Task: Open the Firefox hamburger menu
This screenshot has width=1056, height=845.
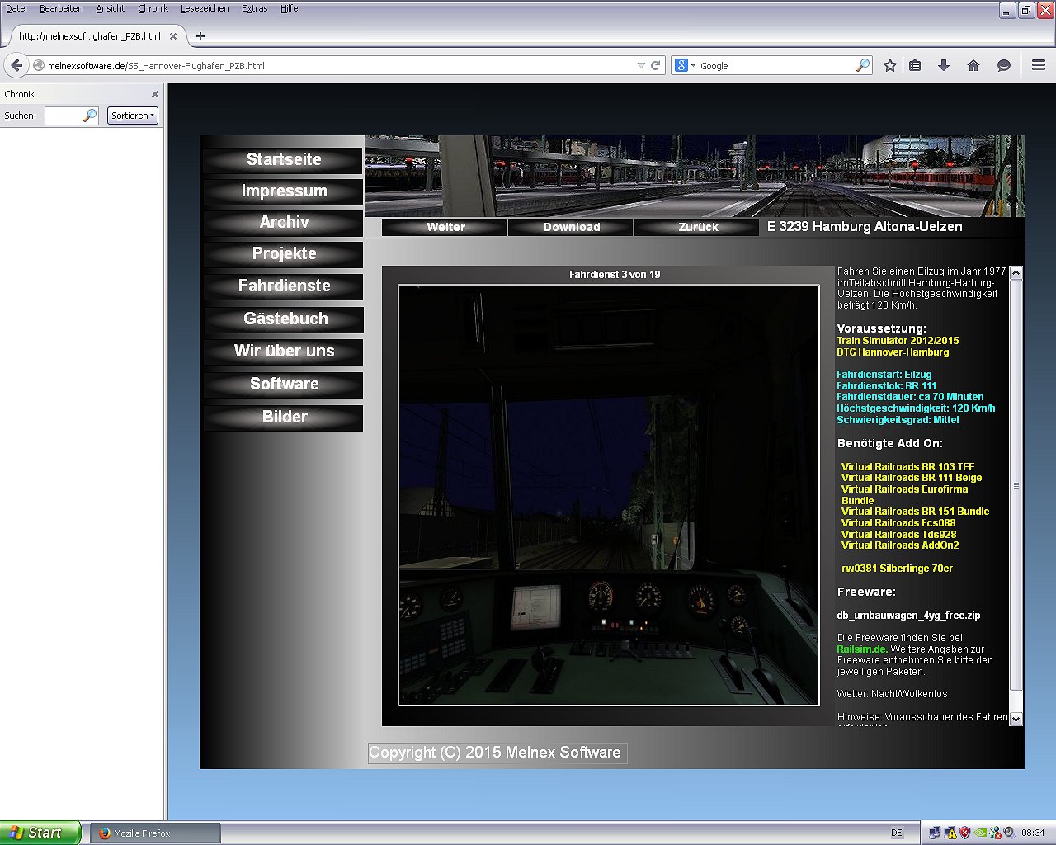Action: point(1039,65)
